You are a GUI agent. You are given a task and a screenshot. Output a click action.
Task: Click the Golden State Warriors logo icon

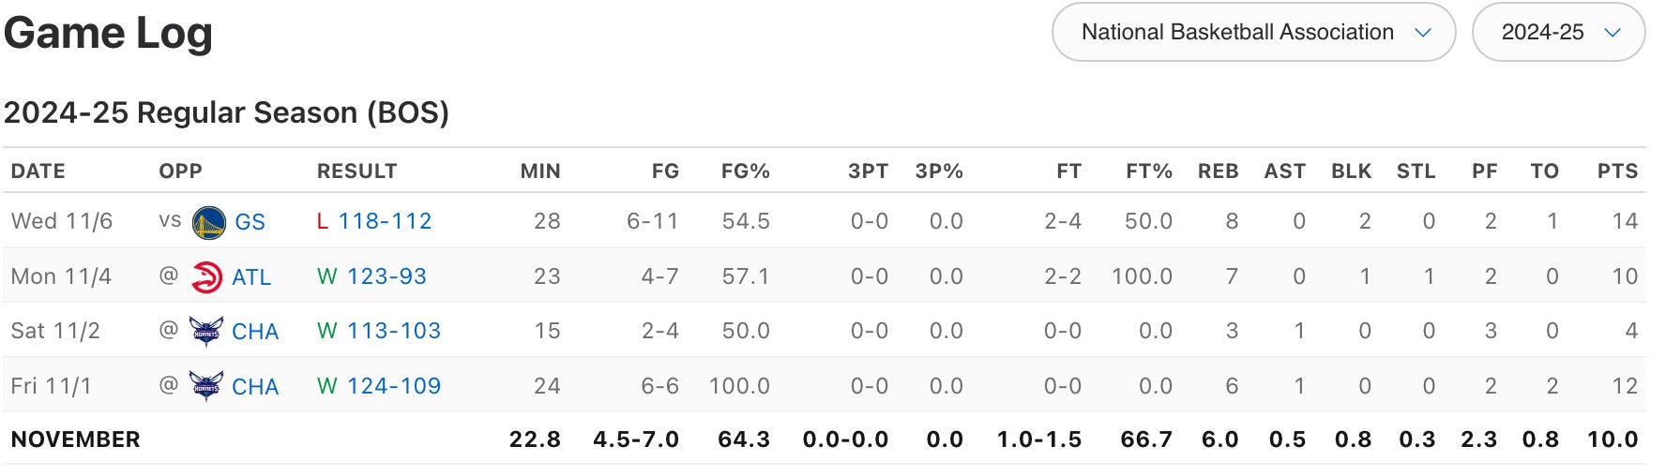pos(208,222)
